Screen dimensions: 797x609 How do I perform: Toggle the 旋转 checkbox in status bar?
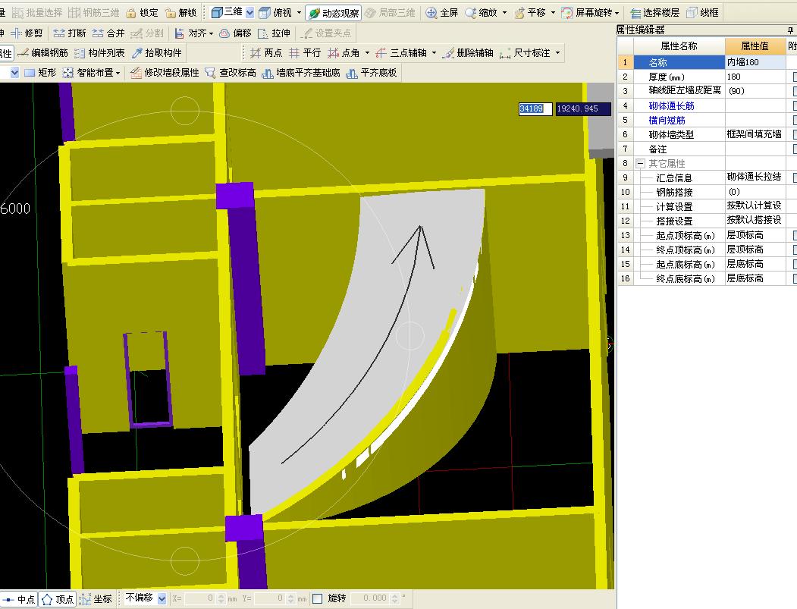318,598
